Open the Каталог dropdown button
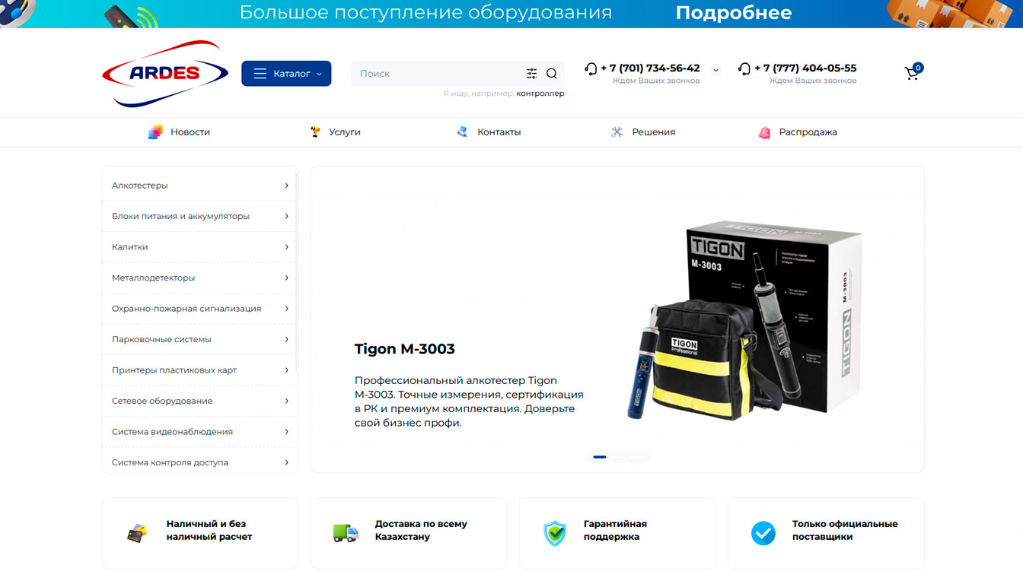 coord(286,74)
